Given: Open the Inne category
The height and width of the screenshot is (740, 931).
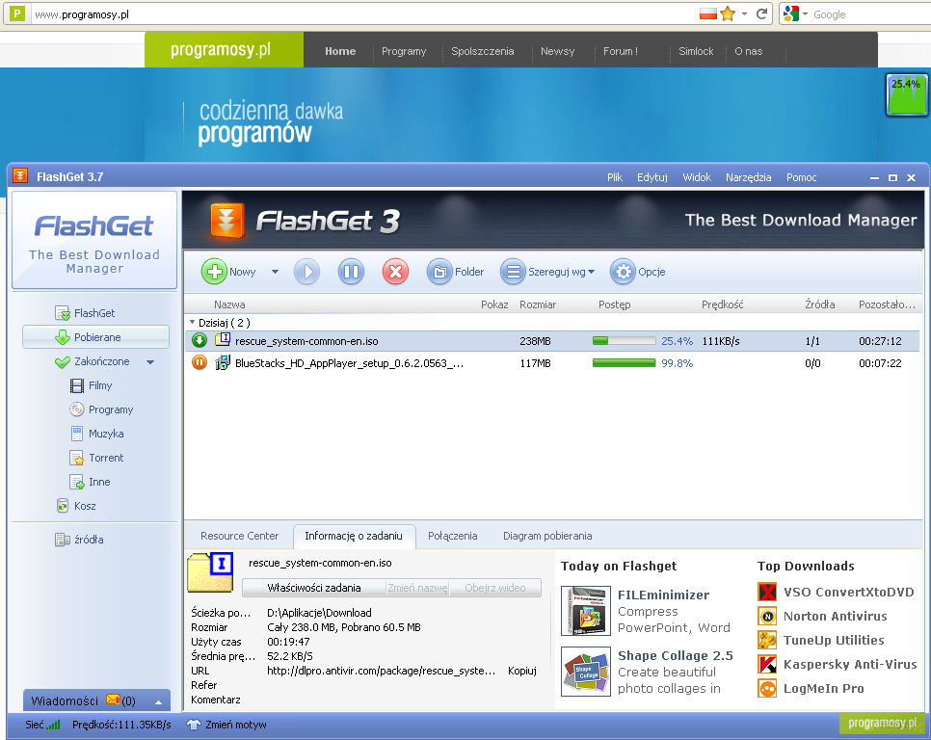Looking at the screenshot, I should (x=91, y=482).
